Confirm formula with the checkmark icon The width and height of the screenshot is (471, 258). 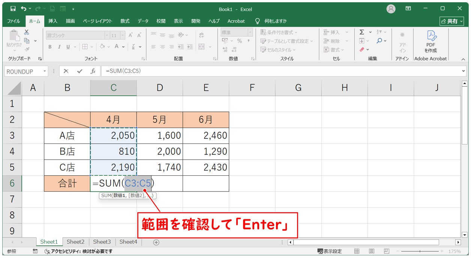[79, 71]
